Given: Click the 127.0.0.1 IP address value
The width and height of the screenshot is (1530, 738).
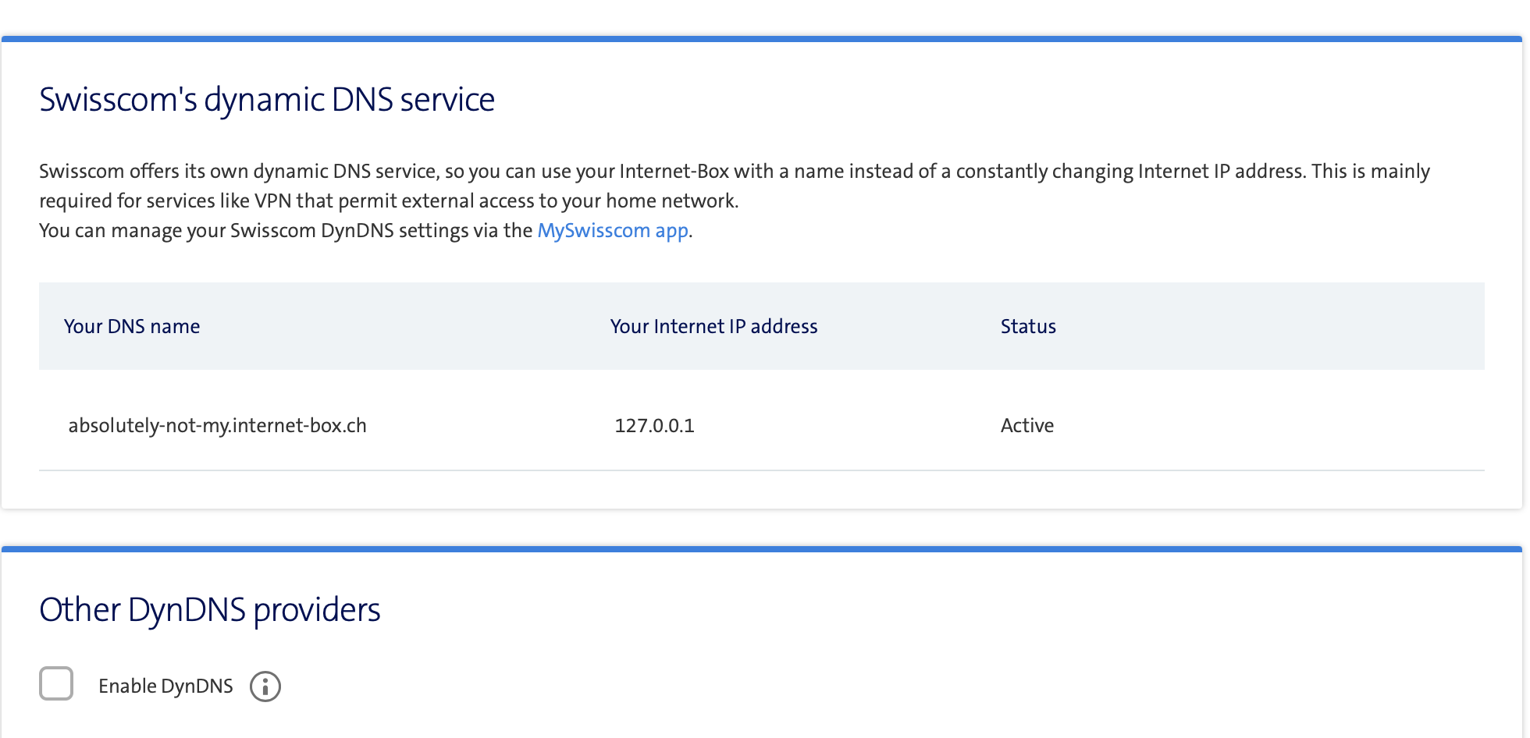Looking at the screenshot, I should point(654,425).
